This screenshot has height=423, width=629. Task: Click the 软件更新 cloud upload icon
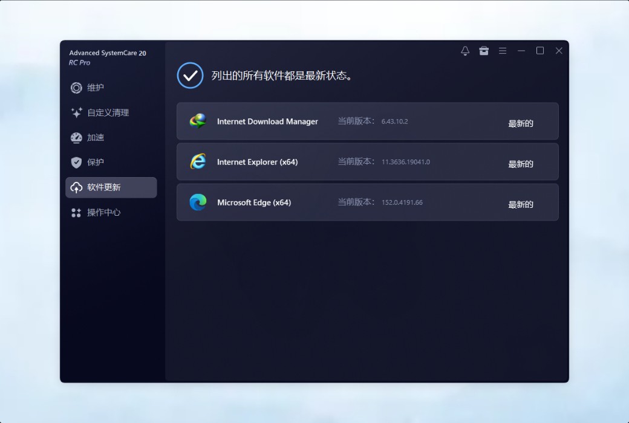click(76, 187)
